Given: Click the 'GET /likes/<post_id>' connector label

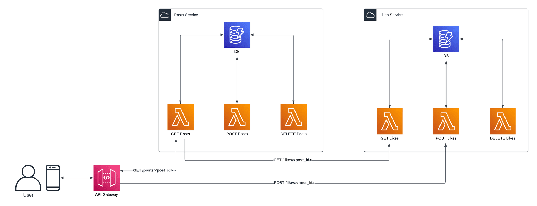Looking at the screenshot, I should coord(292,160).
